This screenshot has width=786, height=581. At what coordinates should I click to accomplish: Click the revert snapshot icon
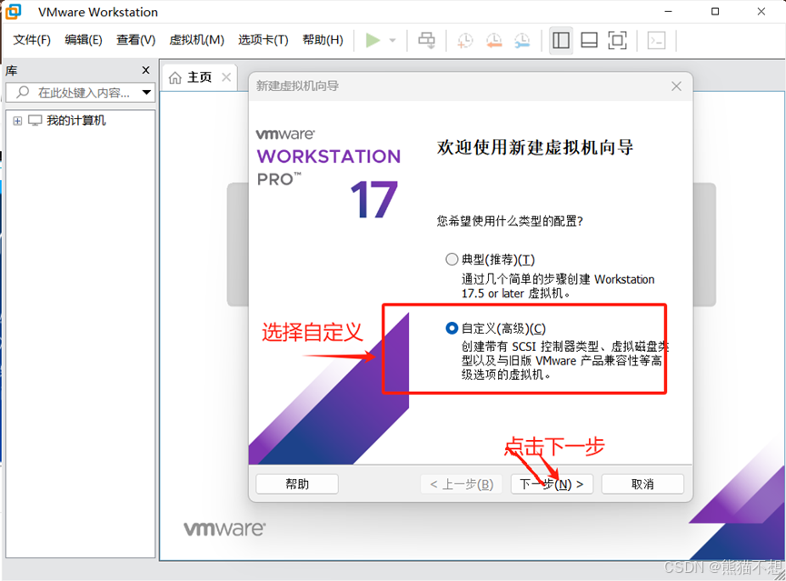tap(493, 40)
